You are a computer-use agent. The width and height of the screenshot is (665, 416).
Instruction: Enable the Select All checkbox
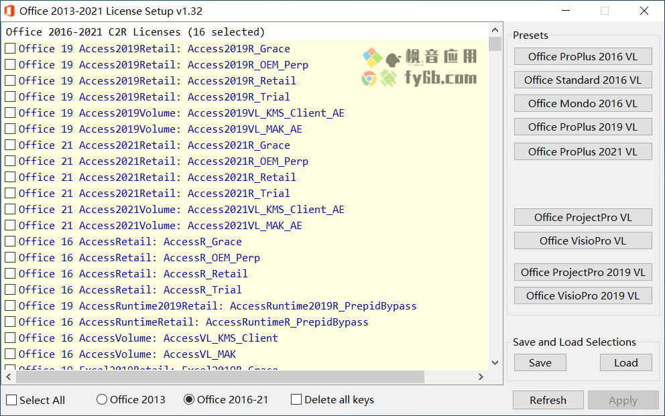click(x=12, y=401)
